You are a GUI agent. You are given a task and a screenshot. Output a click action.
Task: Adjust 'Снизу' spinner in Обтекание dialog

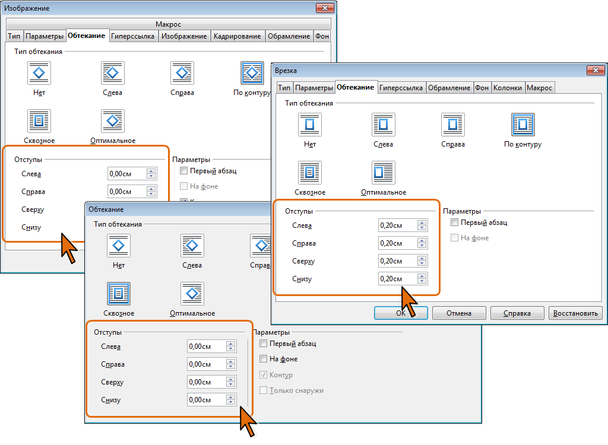click(x=231, y=400)
